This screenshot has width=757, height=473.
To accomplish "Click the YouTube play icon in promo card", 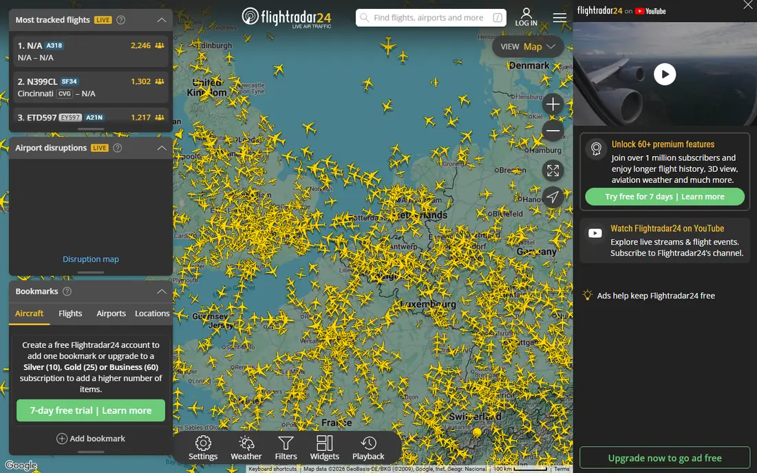I will click(595, 233).
